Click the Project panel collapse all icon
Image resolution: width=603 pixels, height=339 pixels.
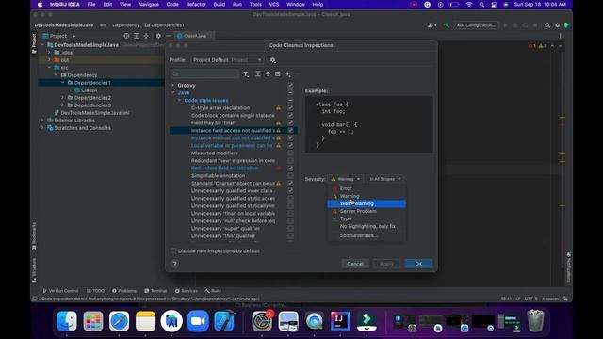coord(146,36)
